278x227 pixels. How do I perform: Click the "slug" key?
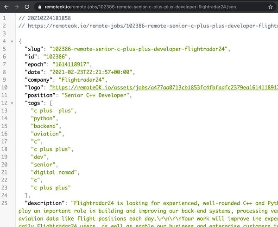tap(34, 49)
